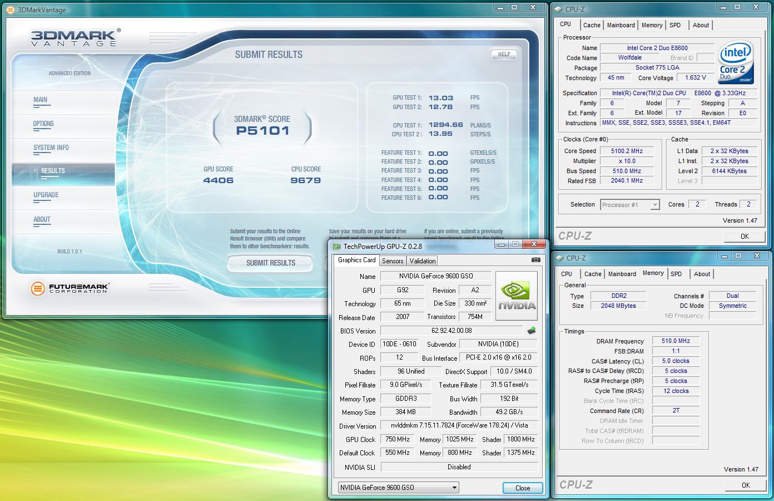The image size is (774, 501).
Task: Click the 3DMarkVantage title bar icon
Action: (12, 9)
